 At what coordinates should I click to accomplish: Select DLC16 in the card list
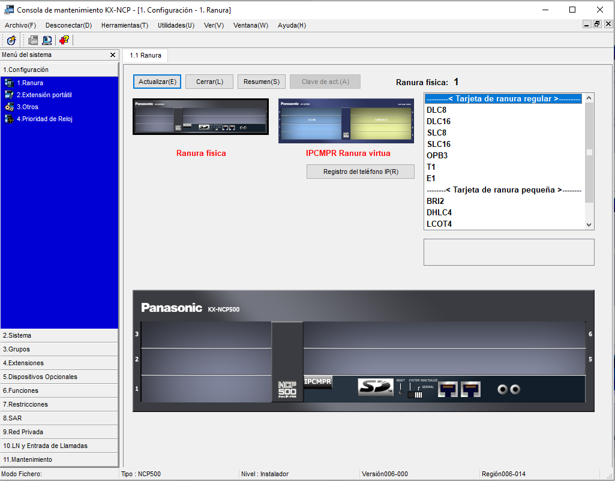click(x=505, y=122)
